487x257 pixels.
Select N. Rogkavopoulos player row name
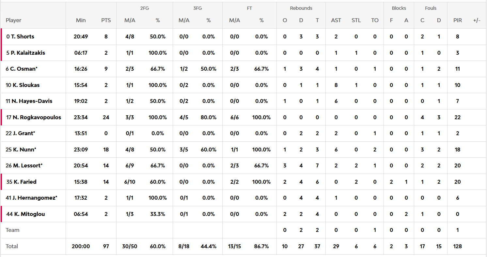click(37, 117)
